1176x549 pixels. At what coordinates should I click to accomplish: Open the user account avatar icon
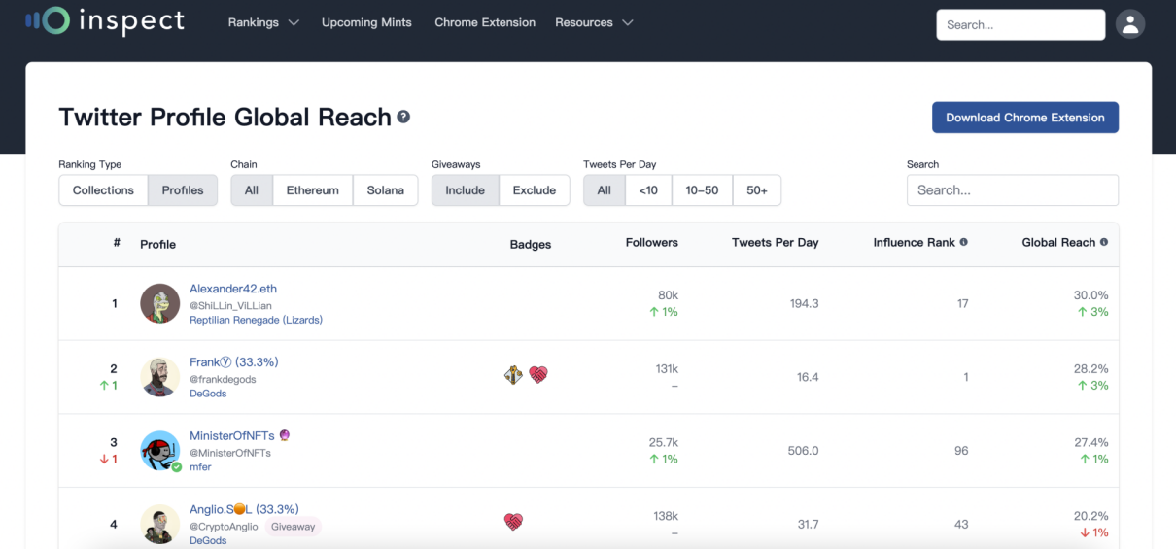(1130, 24)
